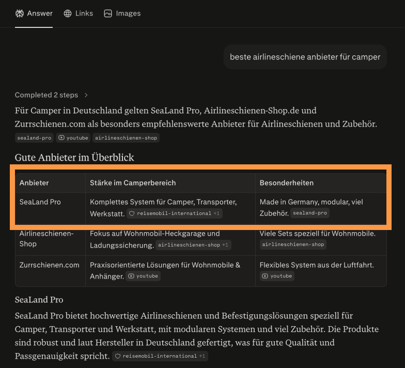The width and height of the screenshot is (405, 368).
Task: Click the globe icon beside Links
Action: (68, 13)
